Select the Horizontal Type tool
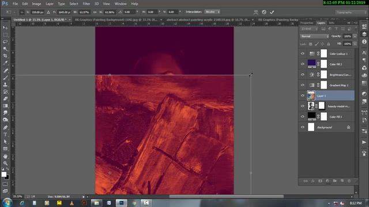The width and height of the screenshot is (369, 207). (x=5, y=135)
